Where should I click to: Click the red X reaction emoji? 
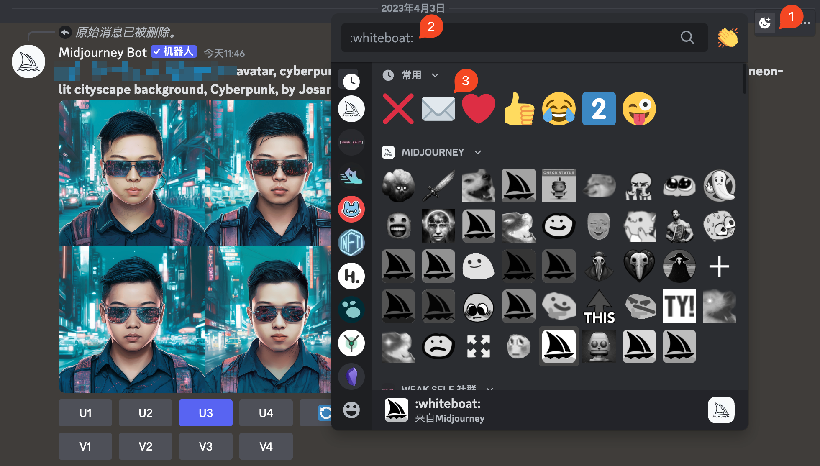click(x=397, y=108)
